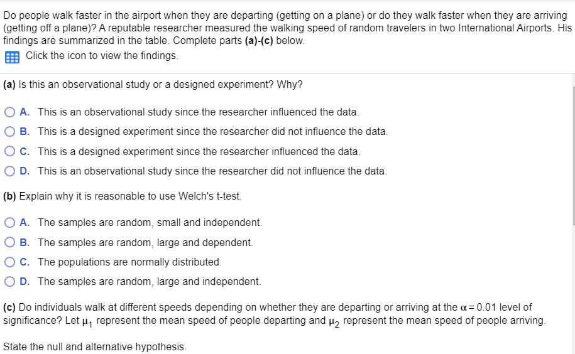575x354 pixels.
Task: Mark part (a) option D, observational not influenced
Action: click(x=10, y=171)
